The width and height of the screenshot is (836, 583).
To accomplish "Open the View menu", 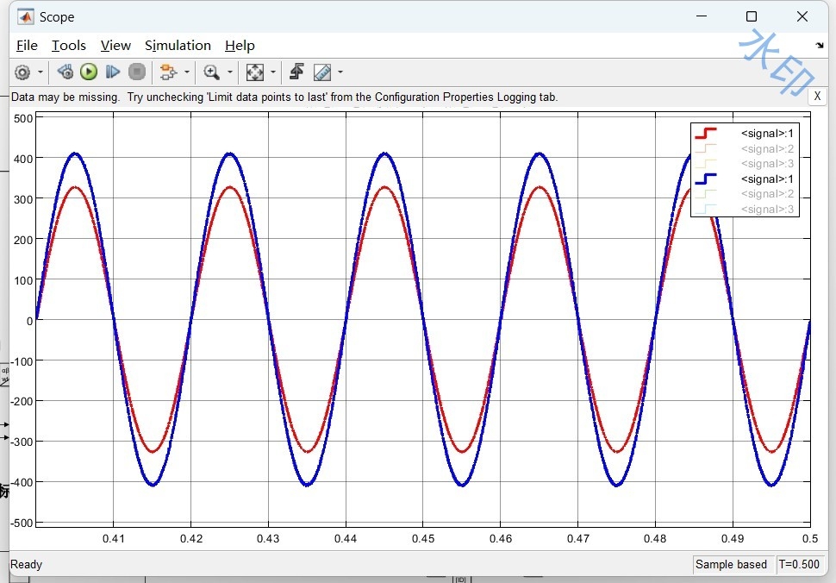I will coord(115,46).
